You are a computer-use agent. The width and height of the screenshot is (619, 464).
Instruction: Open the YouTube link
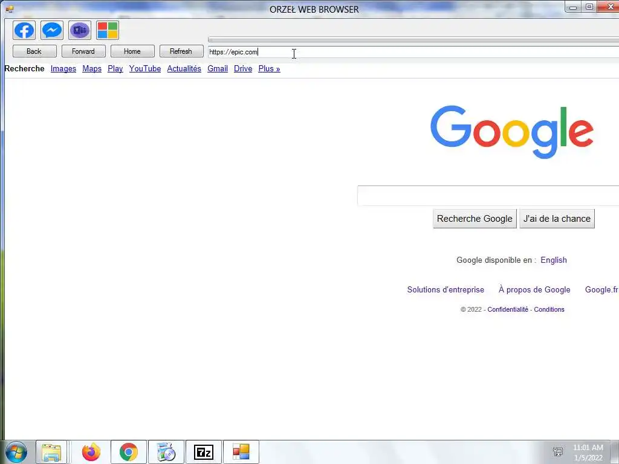tap(145, 69)
